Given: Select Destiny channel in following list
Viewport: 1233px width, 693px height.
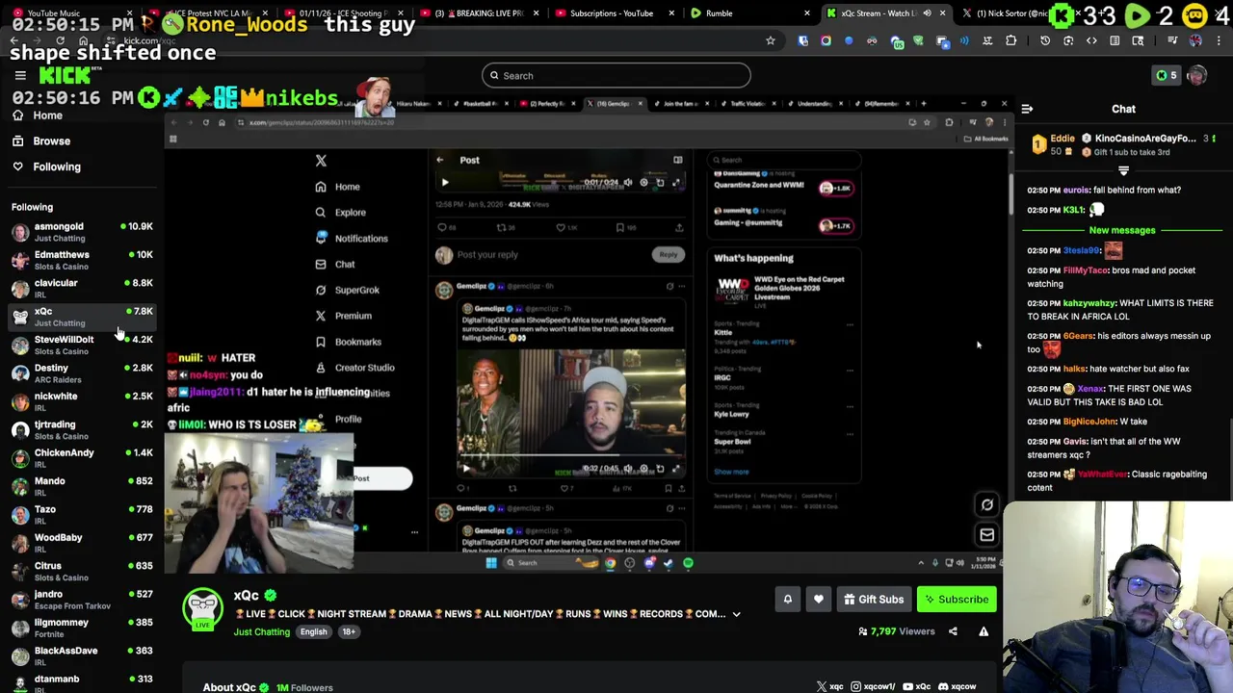Looking at the screenshot, I should click(82, 372).
